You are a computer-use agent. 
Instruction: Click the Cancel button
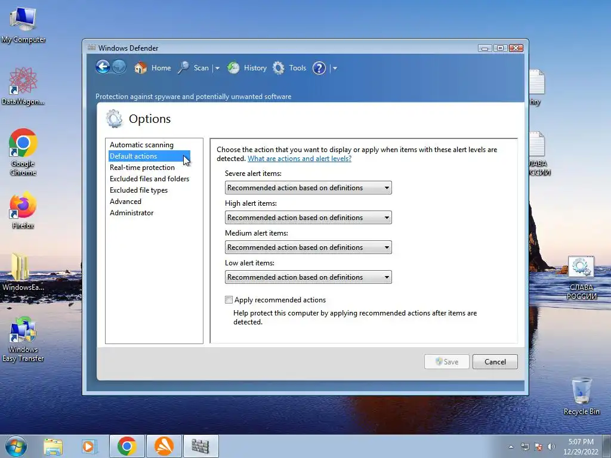pos(495,361)
